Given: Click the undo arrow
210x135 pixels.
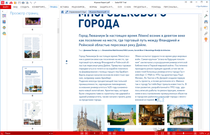Looking at the screenshot, I should (31, 2).
